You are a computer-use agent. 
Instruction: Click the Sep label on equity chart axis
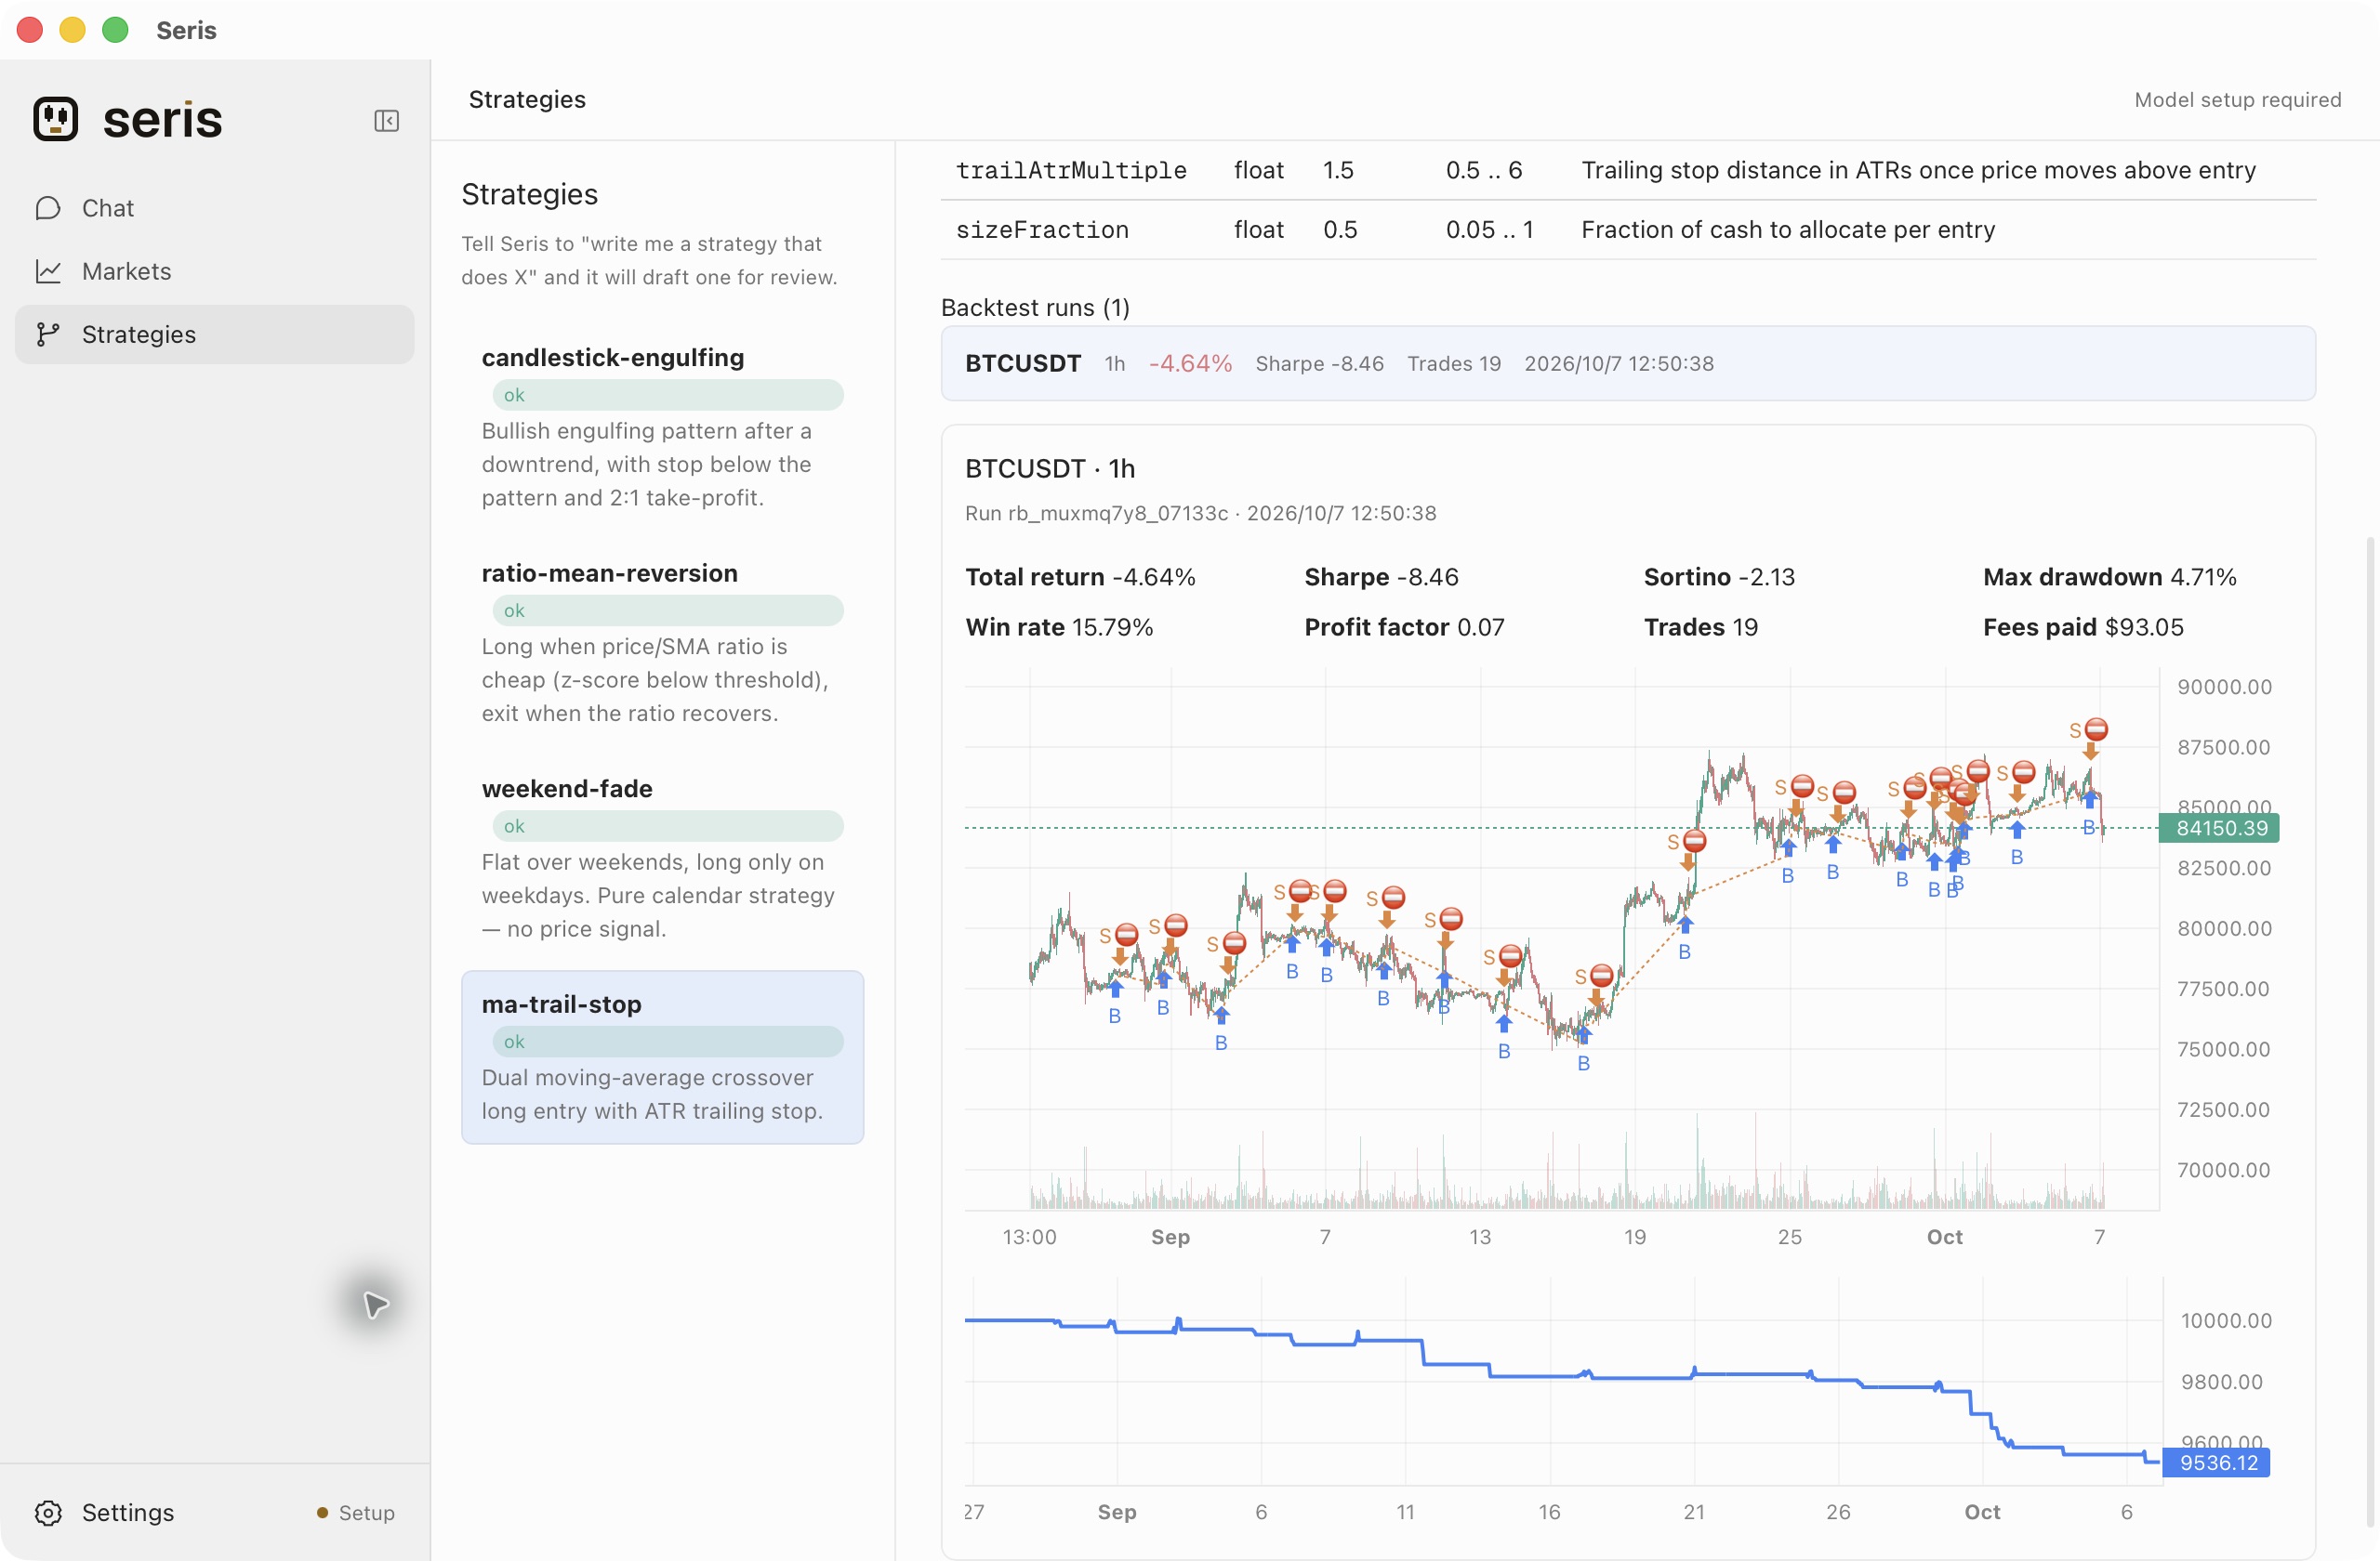[x=1117, y=1511]
